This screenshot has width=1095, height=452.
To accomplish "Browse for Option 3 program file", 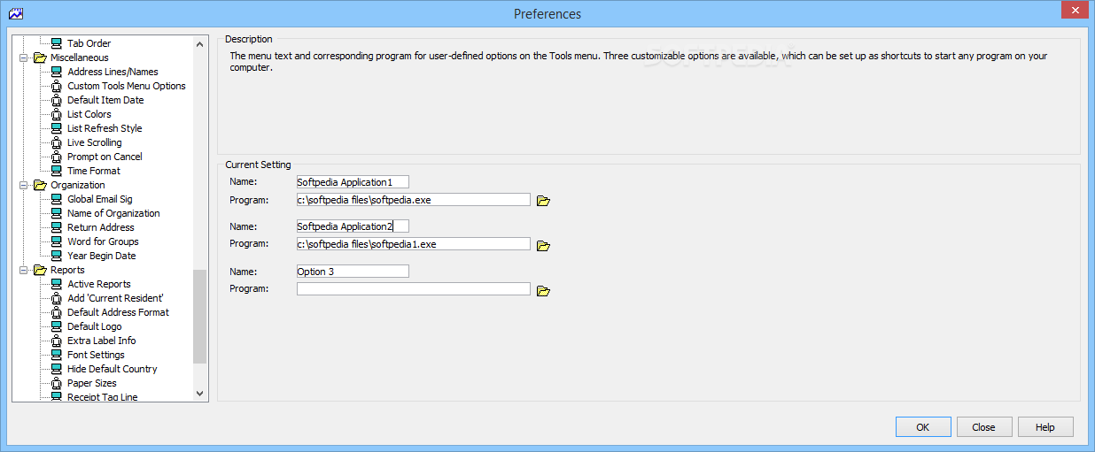I will coord(544,290).
